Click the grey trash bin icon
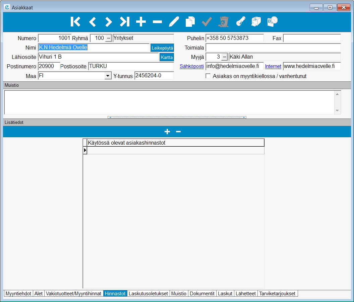Viewport: 354px width, 302px height. click(224, 22)
